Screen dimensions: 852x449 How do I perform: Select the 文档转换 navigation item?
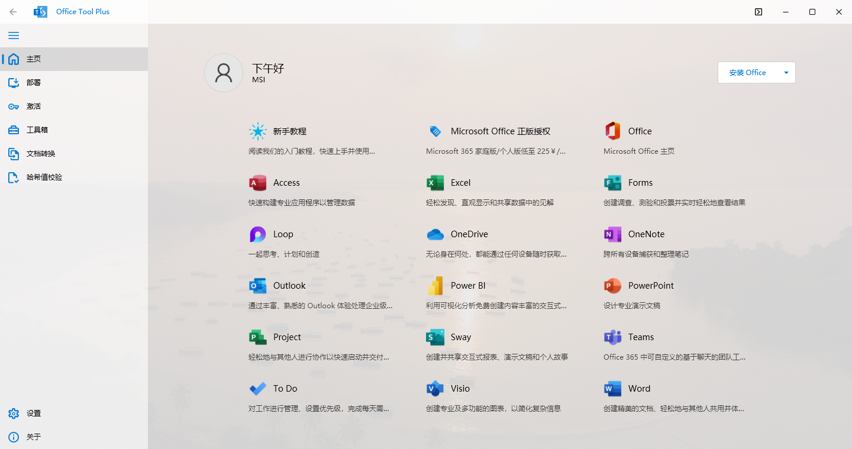pyautogui.click(x=74, y=154)
